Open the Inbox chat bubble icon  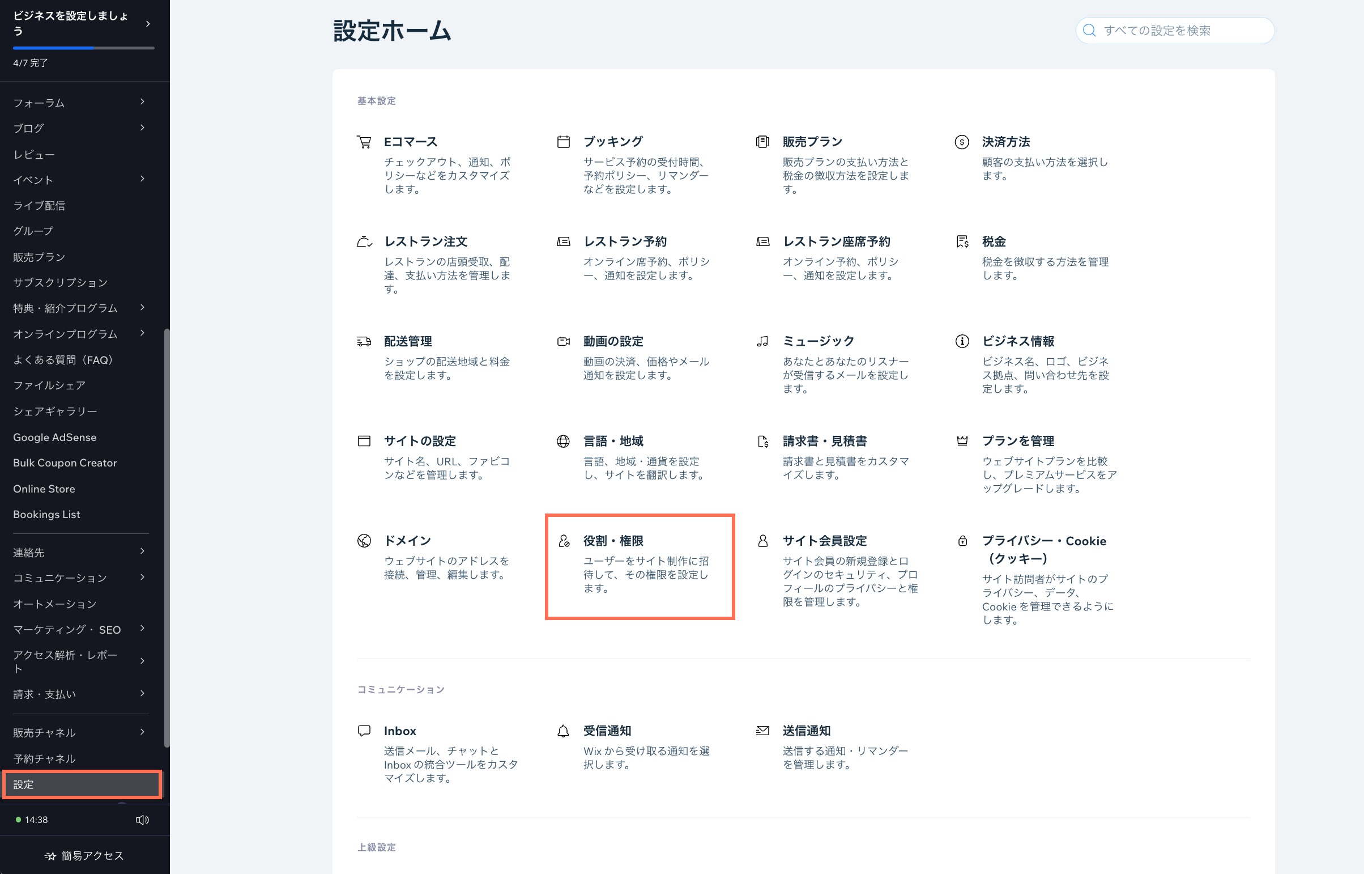364,731
